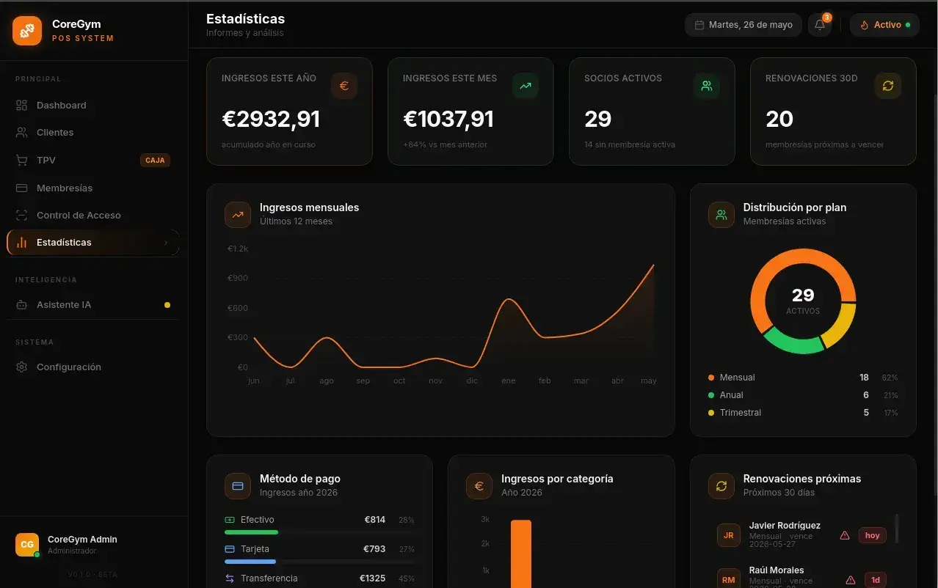Click the calendar icon in the date button
This screenshot has height=588, width=938.
tap(699, 25)
